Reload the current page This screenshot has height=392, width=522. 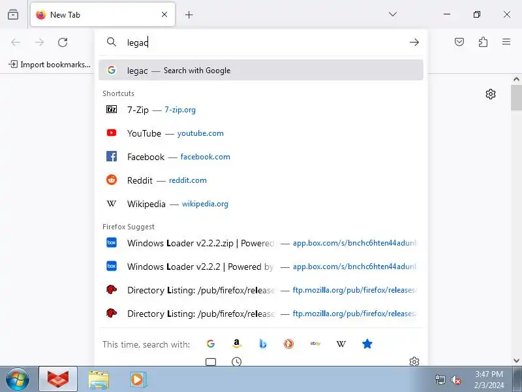(63, 42)
